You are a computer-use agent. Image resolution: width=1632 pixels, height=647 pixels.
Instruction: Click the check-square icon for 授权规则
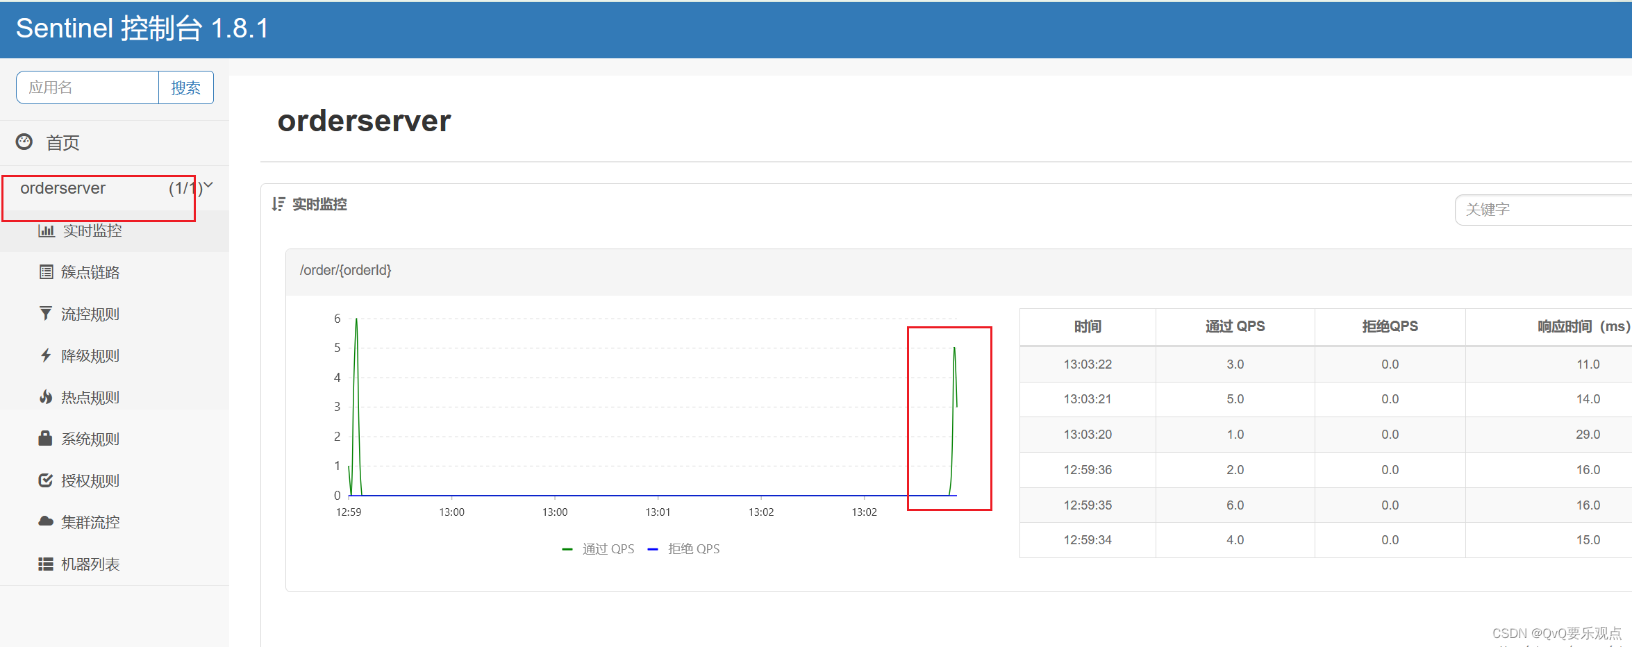(46, 480)
